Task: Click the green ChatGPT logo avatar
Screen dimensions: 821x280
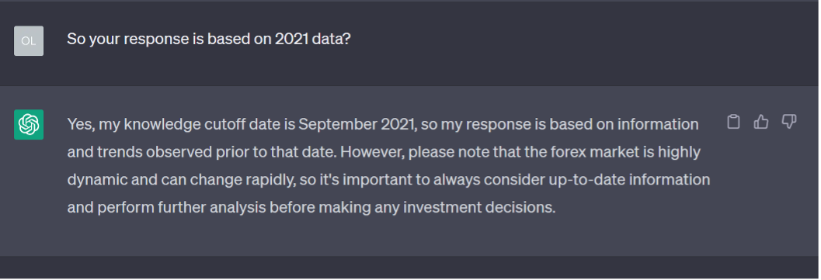Action: [29, 125]
